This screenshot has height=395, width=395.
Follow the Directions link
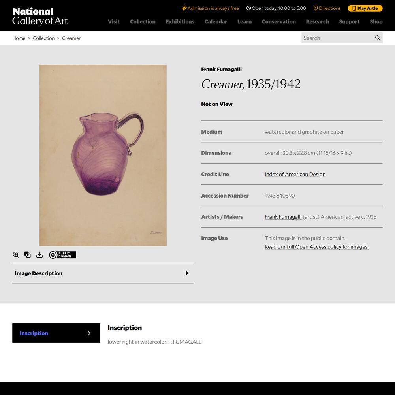pyautogui.click(x=327, y=8)
